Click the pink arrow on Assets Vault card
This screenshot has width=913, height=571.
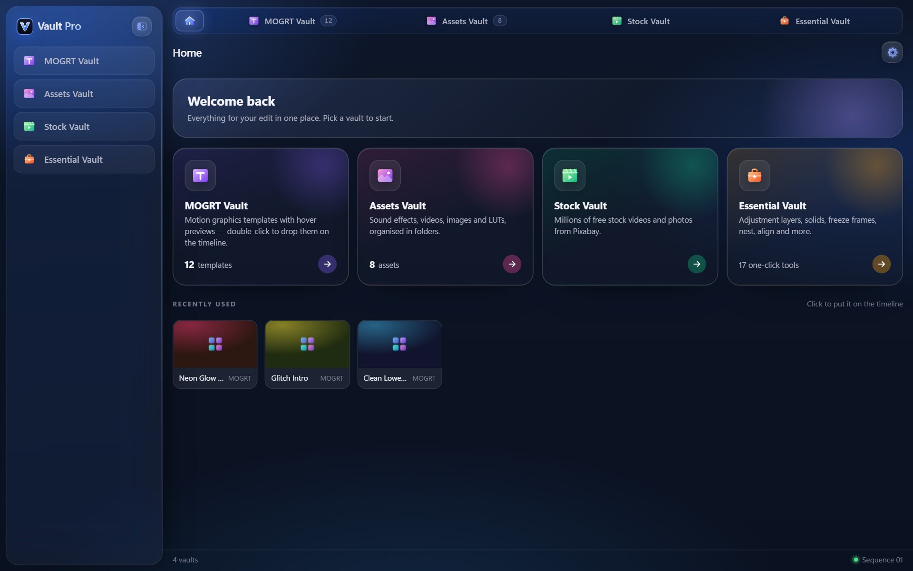(512, 264)
